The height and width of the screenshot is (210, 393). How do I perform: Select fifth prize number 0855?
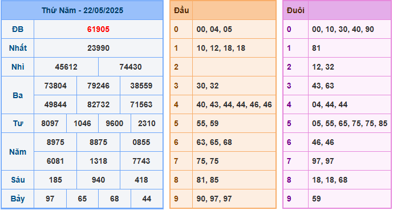141,142
